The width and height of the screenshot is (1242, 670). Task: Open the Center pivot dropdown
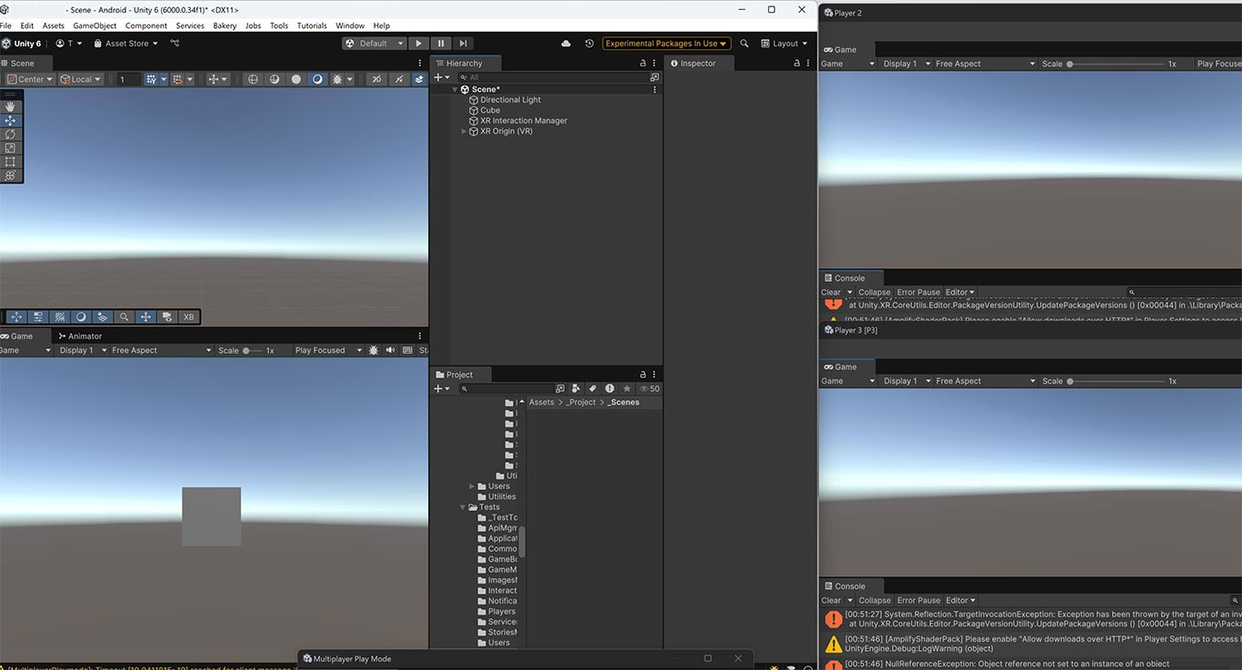point(29,79)
